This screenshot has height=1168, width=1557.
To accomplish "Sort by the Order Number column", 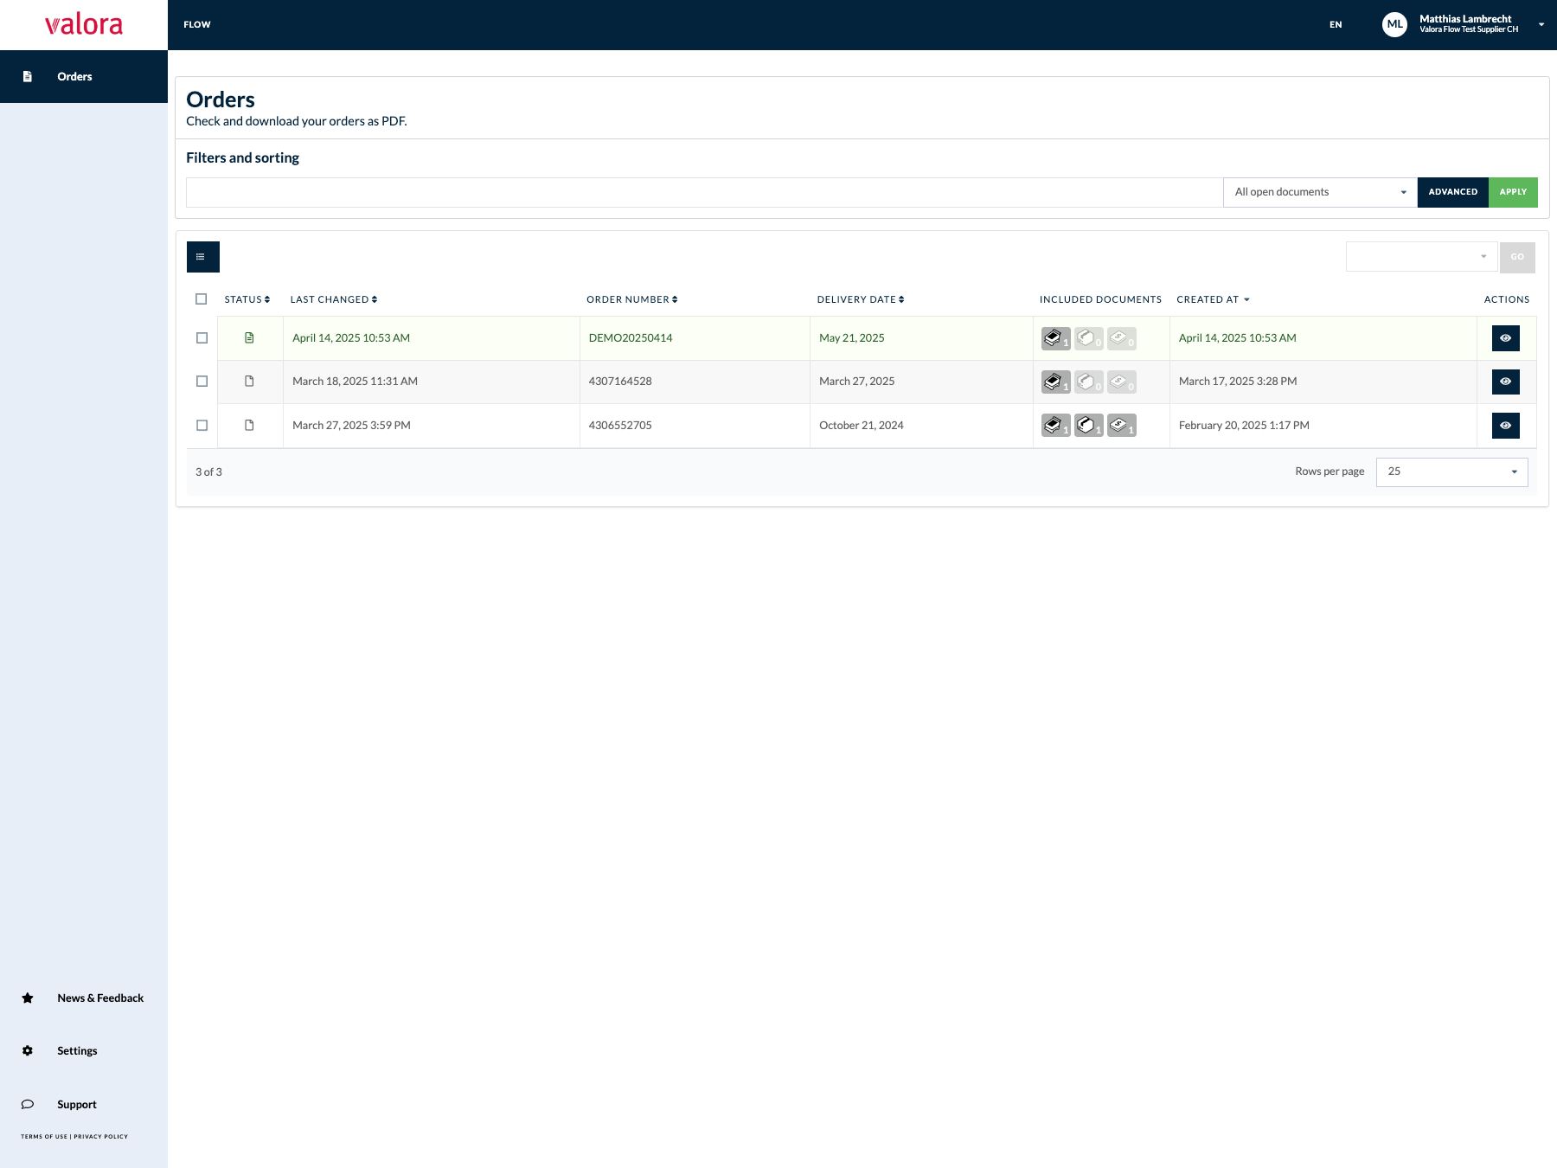I will (x=632, y=299).
